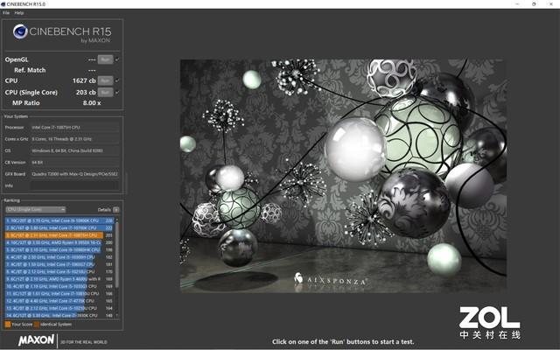
Task: Select ranking row 1 with score 228
Action: 59,220
